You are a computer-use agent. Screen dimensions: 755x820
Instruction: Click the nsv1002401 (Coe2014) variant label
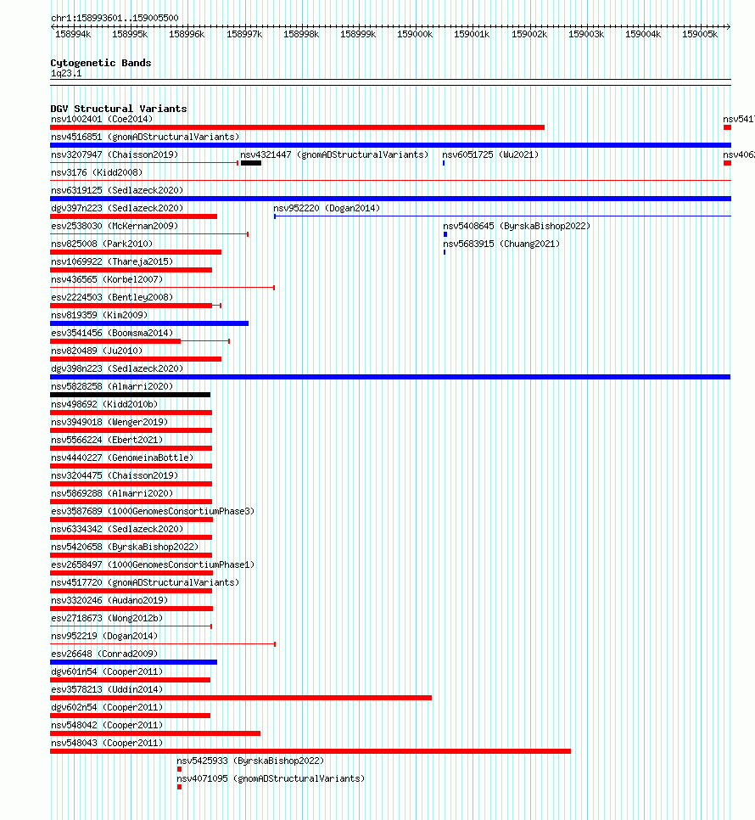point(102,119)
